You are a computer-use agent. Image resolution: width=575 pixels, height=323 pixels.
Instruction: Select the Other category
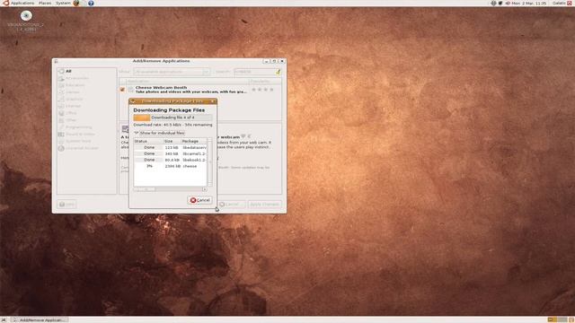coord(86,120)
